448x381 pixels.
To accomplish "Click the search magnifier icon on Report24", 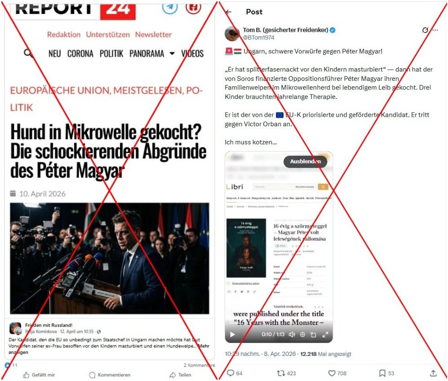I will [x=28, y=53].
